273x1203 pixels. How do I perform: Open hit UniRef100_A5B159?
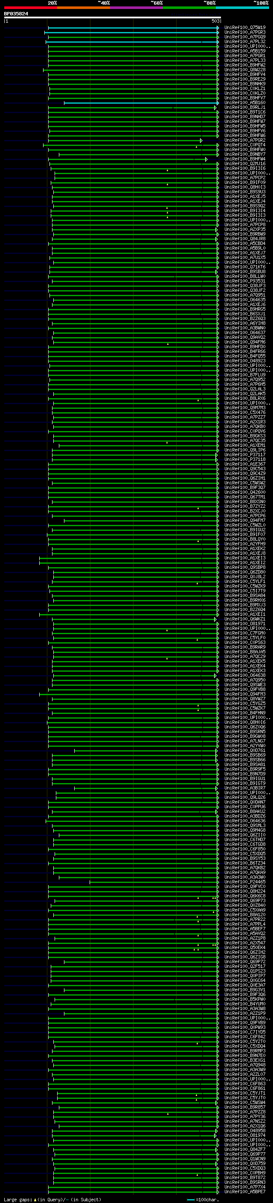(x=245, y=51)
